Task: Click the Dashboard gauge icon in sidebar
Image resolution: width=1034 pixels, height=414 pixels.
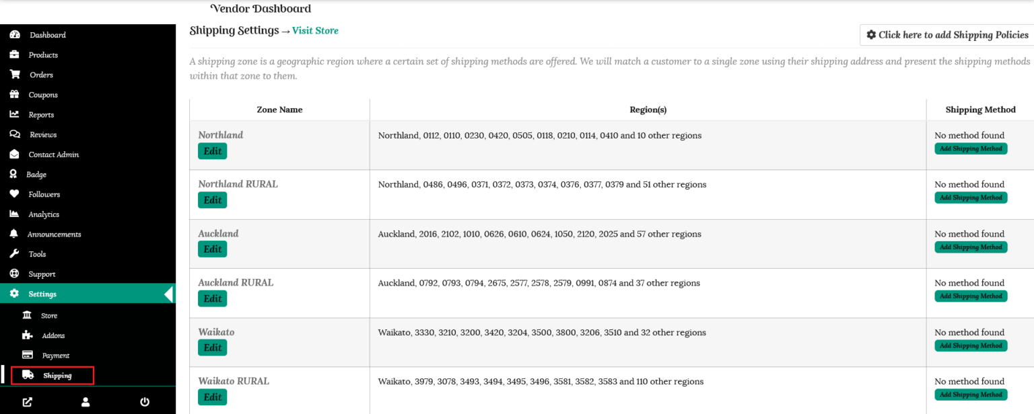Action: 15,35
